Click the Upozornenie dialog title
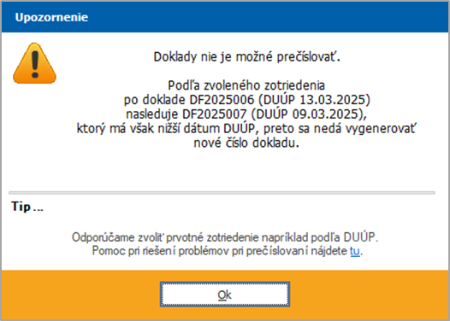Viewport: 450px width, 321px height. coord(51,17)
